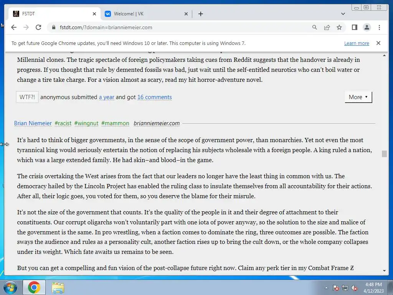Click the WTF?! rating button
Viewport: 393px width, 295px height.
[27, 97]
